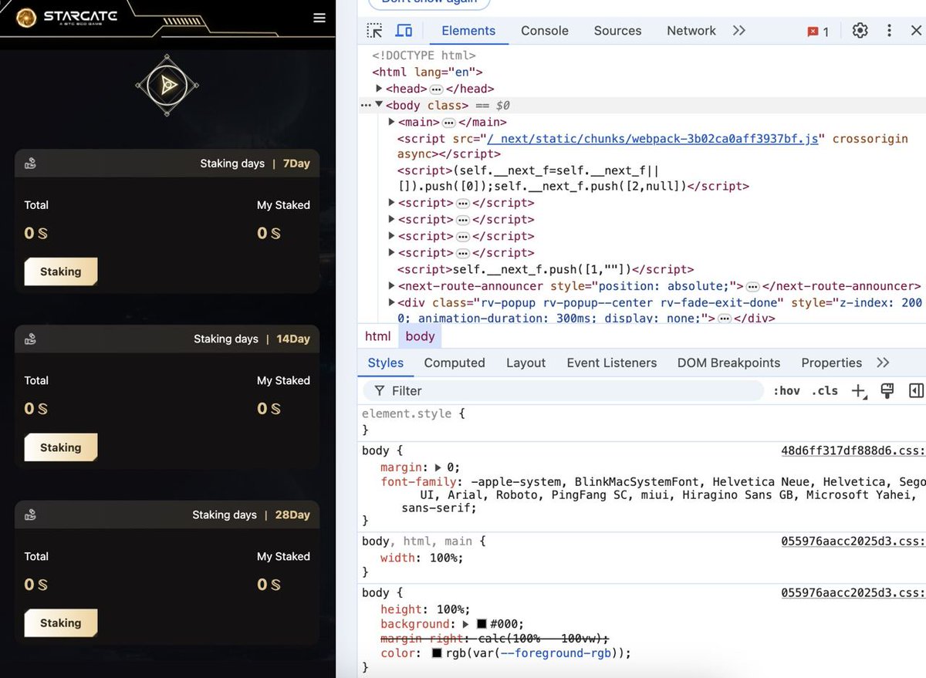The height and width of the screenshot is (678, 926).
Task: Click Staking button on 14Day card
Action: (61, 447)
